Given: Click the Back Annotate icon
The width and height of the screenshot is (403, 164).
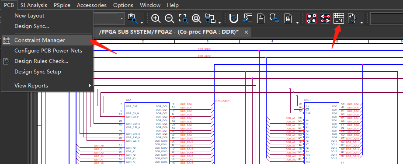Looking at the screenshot, I should (248, 18).
